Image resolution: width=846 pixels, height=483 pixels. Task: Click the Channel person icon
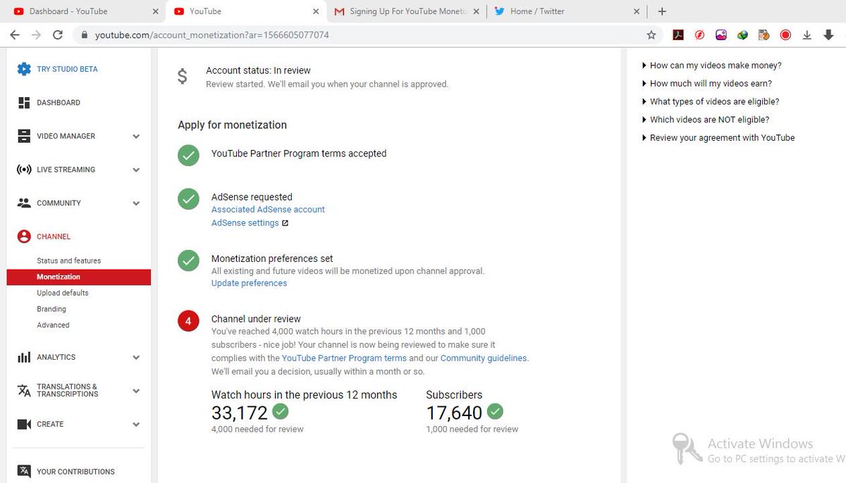(x=24, y=237)
